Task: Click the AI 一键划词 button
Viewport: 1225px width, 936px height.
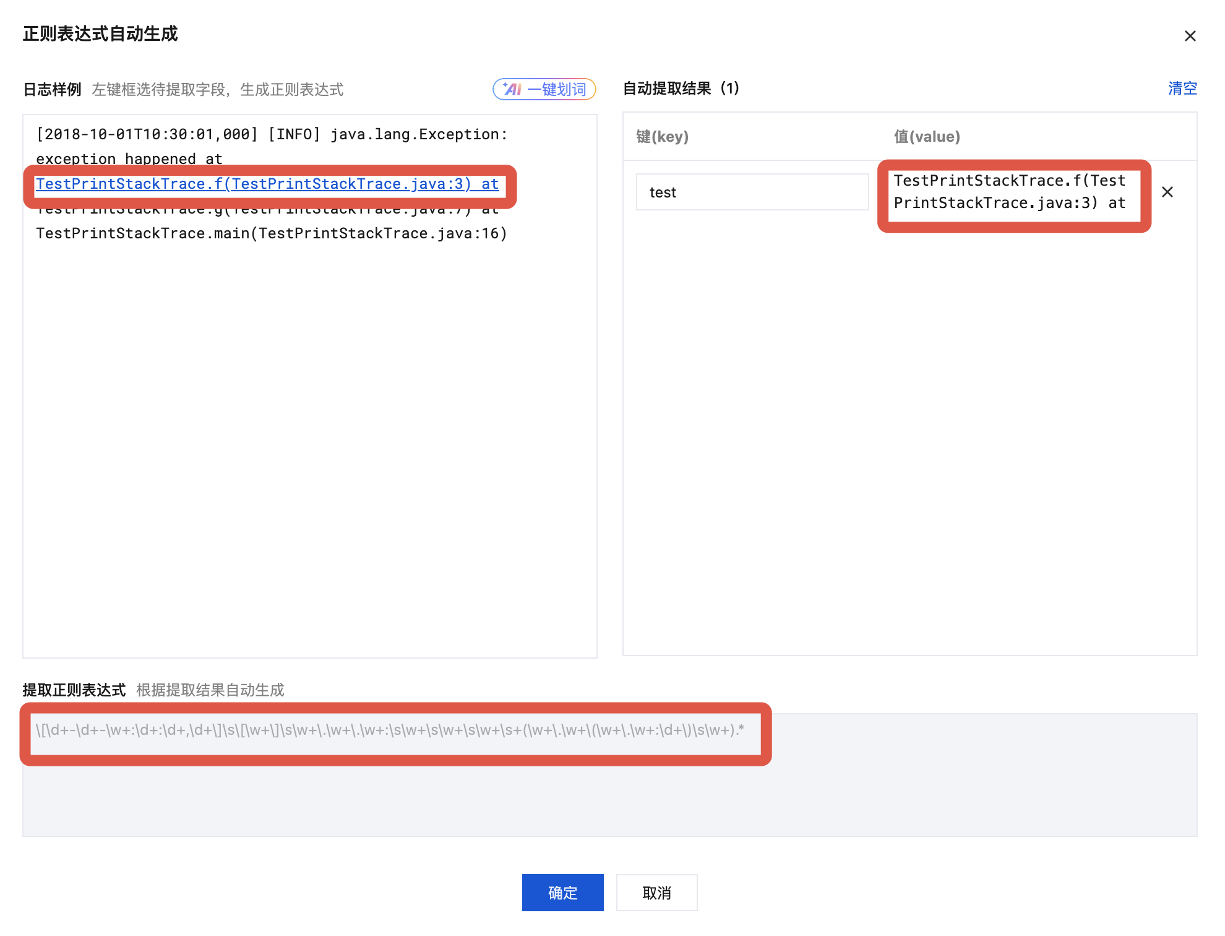Action: coord(544,89)
